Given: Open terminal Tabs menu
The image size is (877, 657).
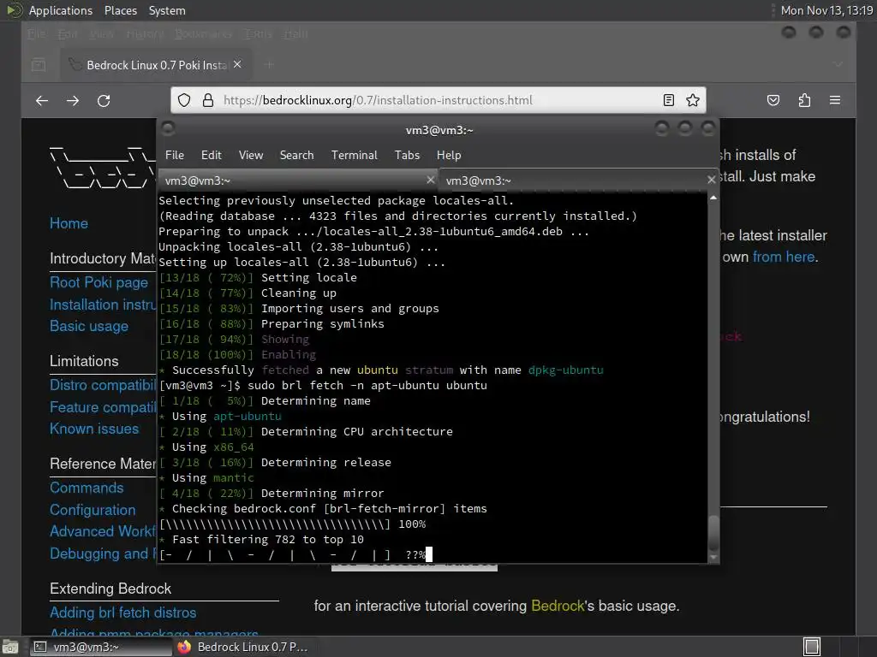Looking at the screenshot, I should [x=407, y=156].
